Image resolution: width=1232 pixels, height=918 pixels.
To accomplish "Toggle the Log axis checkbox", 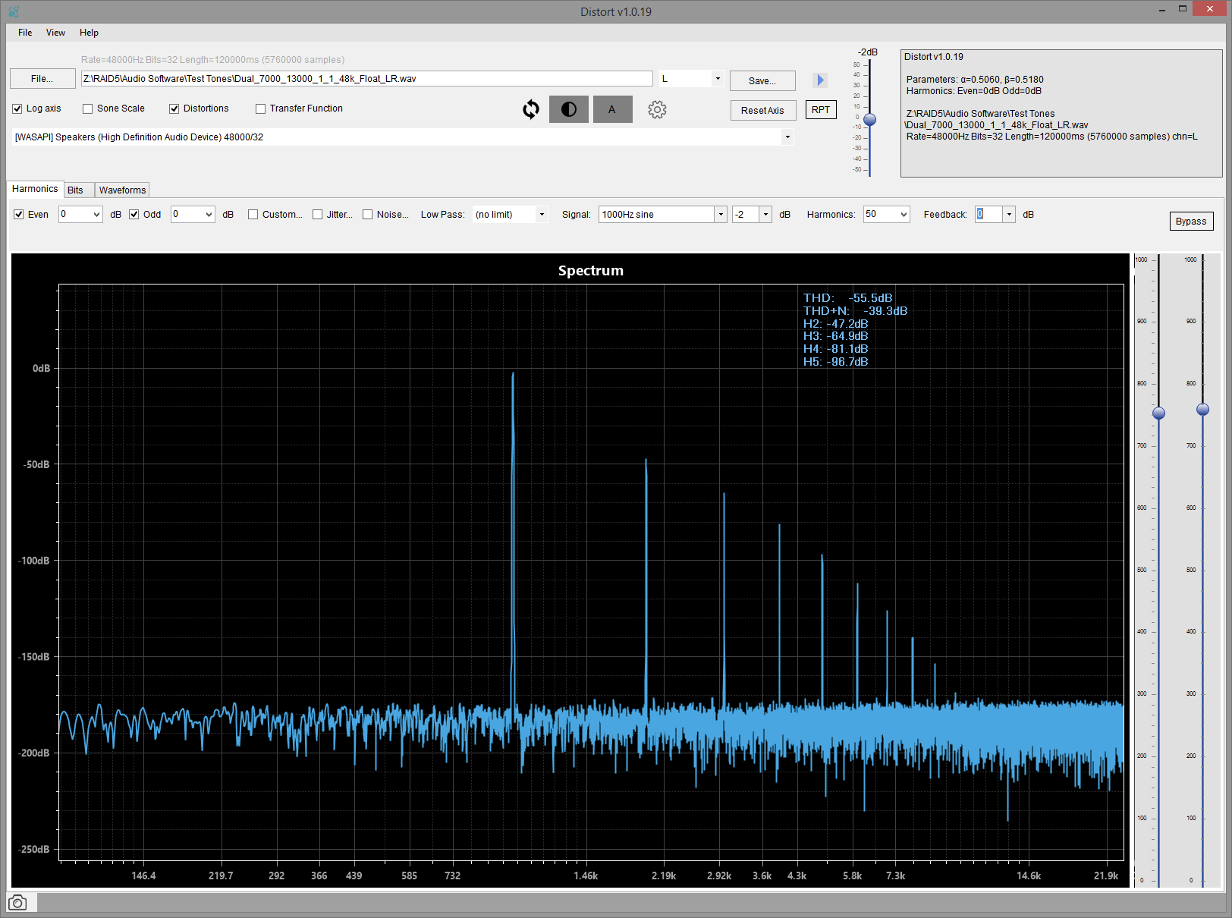I will point(17,108).
